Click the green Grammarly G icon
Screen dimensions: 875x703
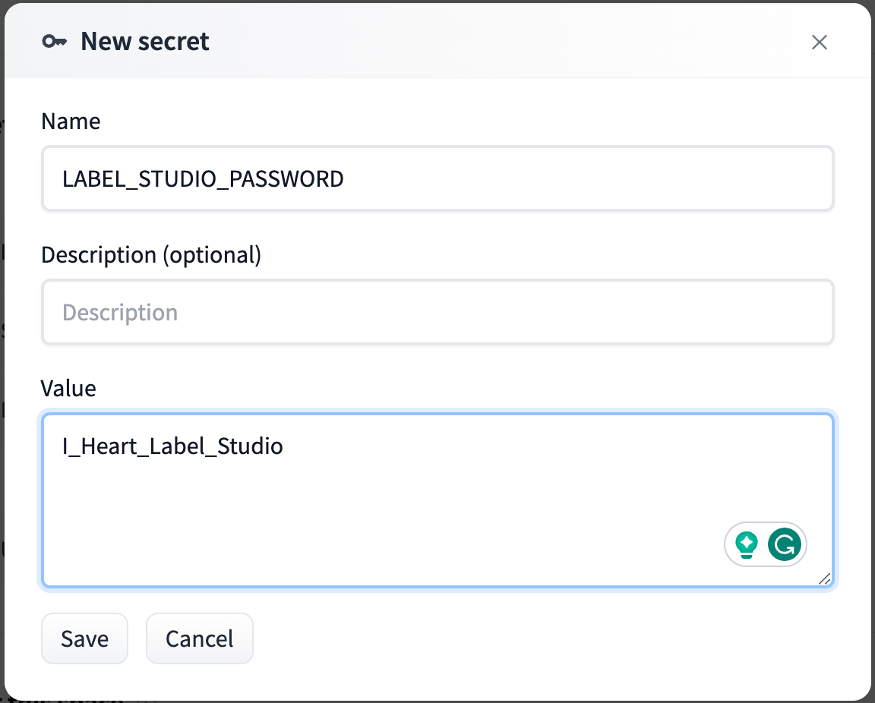[784, 544]
